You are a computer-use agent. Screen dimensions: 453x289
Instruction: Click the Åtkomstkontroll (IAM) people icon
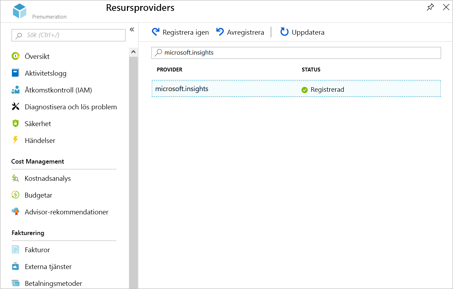15,90
